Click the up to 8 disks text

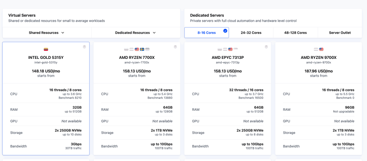point(255,135)
